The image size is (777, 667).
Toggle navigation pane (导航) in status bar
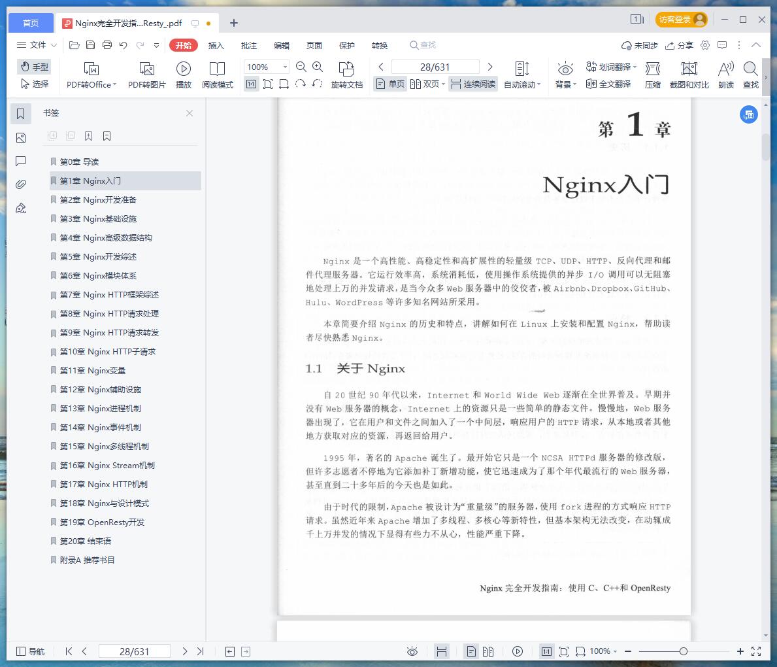coord(31,651)
